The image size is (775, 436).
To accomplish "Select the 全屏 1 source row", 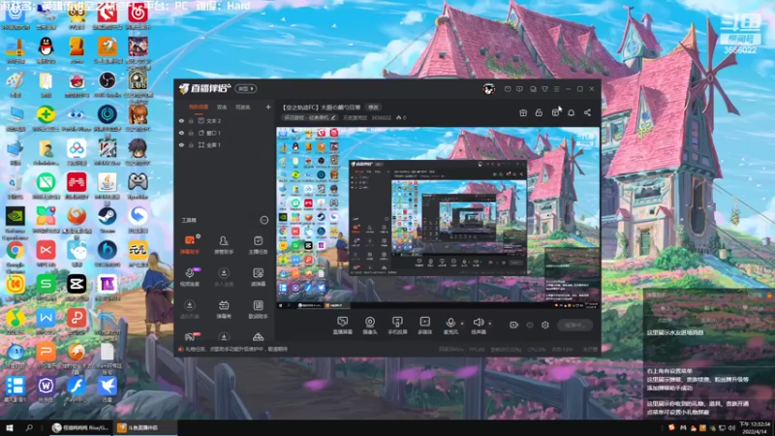I will click(225, 145).
